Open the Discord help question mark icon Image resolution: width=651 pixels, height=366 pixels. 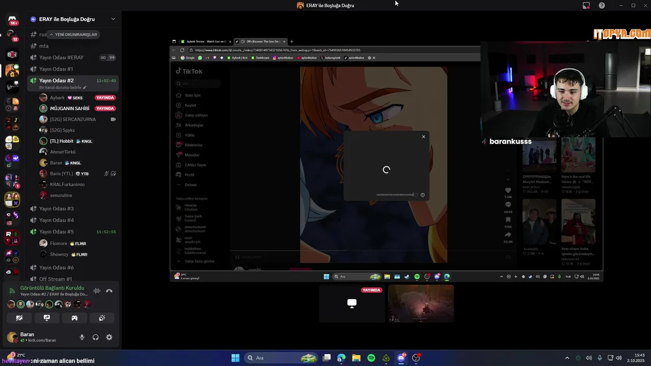(x=602, y=5)
